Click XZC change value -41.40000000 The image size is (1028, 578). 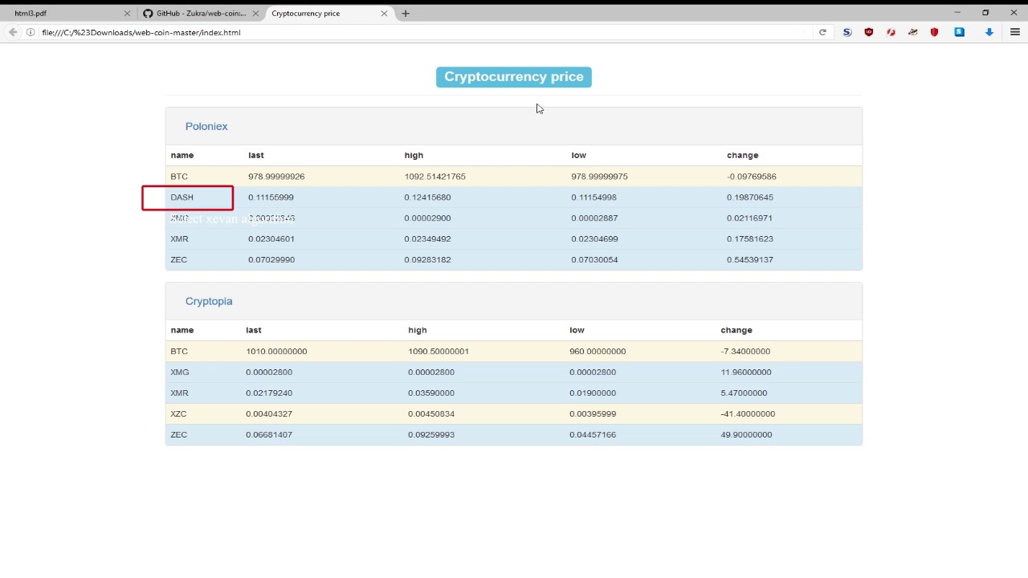point(748,414)
